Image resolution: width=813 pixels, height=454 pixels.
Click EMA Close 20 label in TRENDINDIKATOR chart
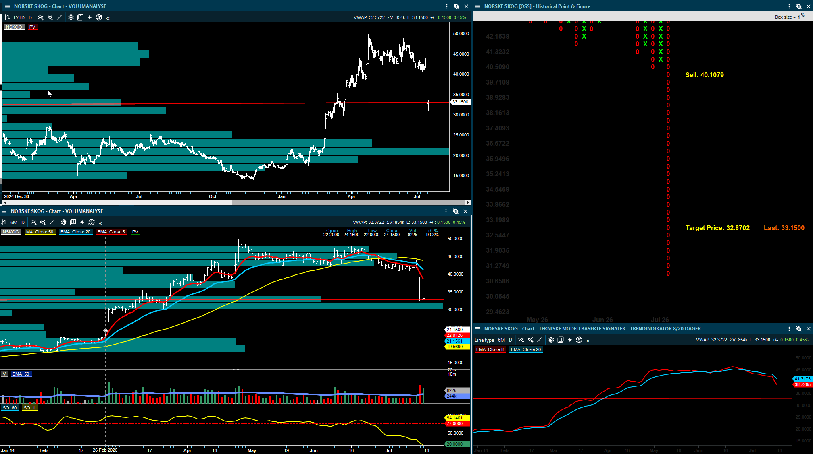click(526, 349)
